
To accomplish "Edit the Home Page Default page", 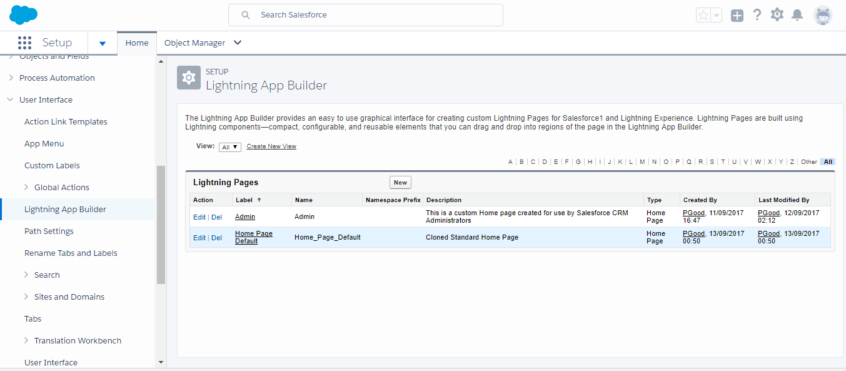I will tap(199, 238).
